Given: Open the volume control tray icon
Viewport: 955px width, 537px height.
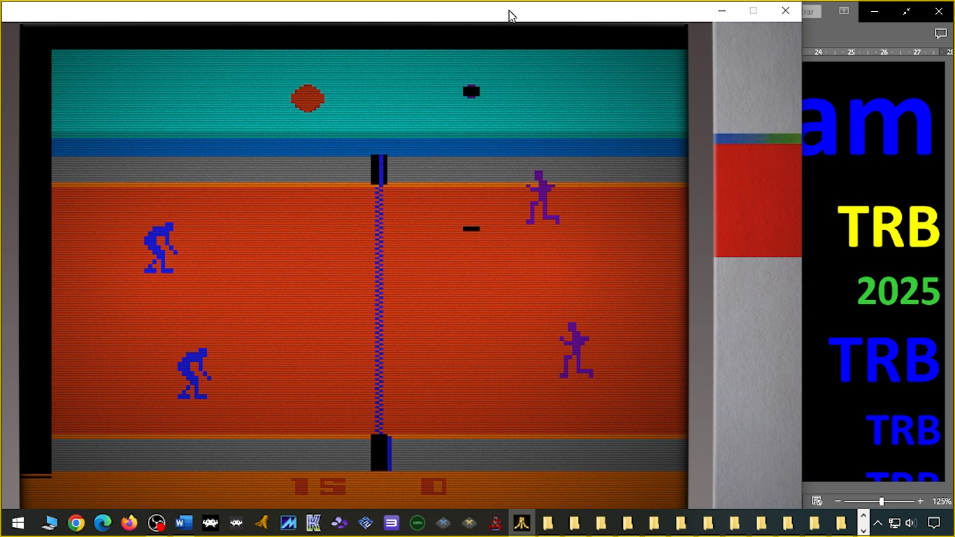Looking at the screenshot, I should [910, 523].
